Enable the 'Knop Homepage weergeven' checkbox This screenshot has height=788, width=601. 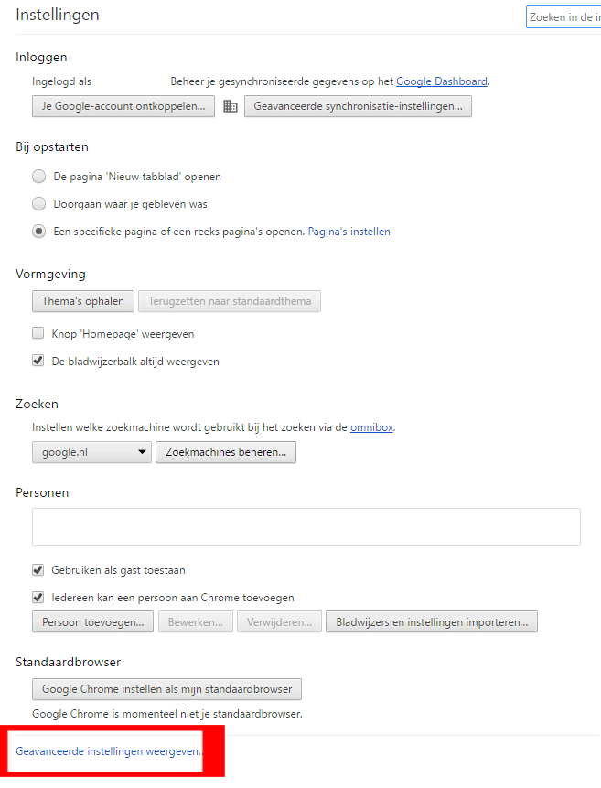38,333
